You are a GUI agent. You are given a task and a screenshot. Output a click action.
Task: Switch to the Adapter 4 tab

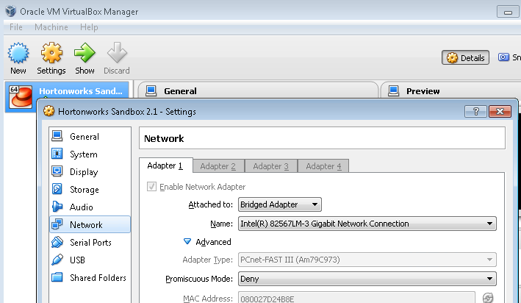(x=323, y=166)
